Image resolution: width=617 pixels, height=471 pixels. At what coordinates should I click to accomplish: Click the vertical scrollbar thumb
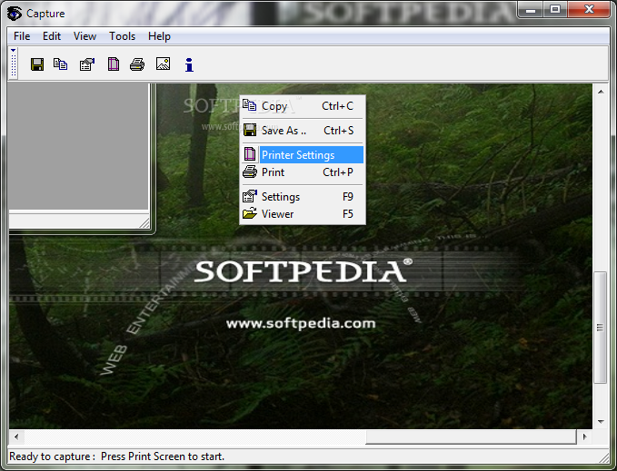pyautogui.click(x=600, y=327)
